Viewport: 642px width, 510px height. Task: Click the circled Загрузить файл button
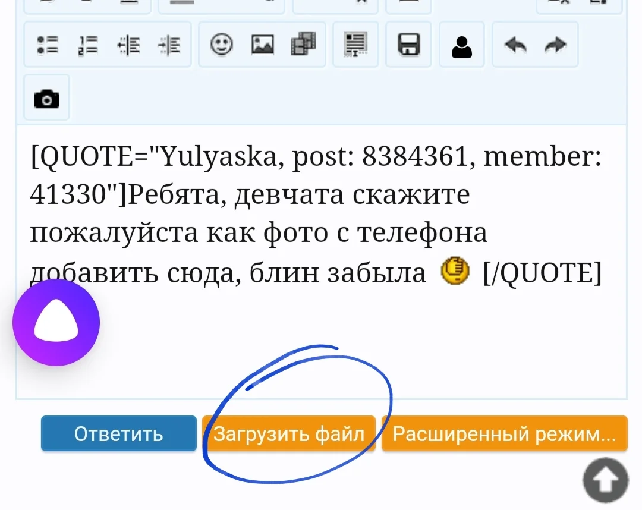click(291, 433)
